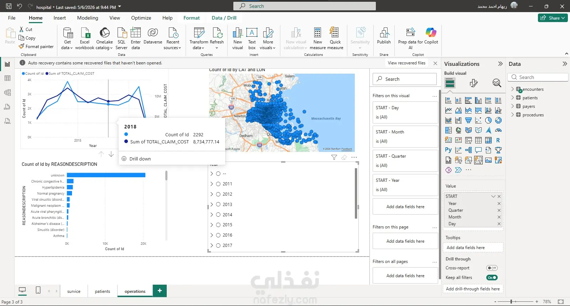
Task: Open the Format visual pane icon
Action: pos(473,83)
